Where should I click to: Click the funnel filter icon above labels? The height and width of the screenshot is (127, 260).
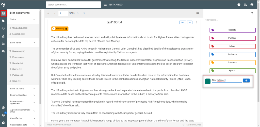(x=252, y=13)
